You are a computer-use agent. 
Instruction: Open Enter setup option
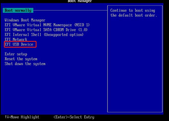pos(16,54)
